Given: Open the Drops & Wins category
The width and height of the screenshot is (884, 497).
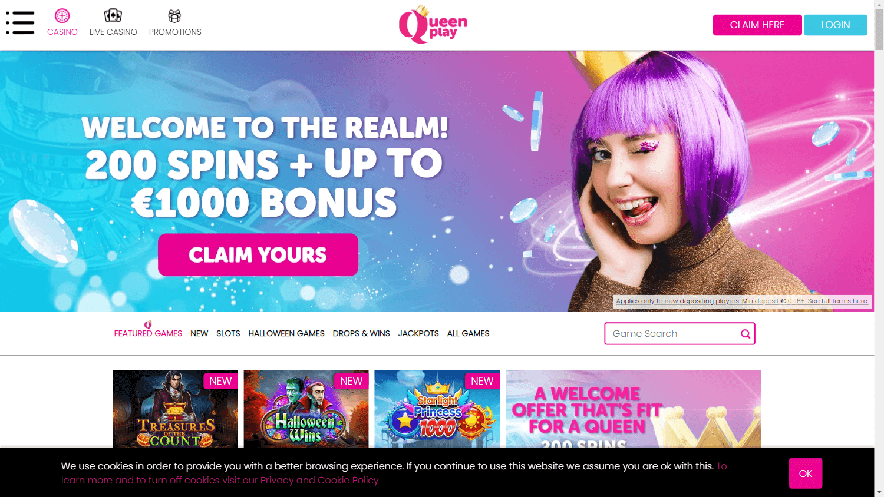Looking at the screenshot, I should point(361,333).
